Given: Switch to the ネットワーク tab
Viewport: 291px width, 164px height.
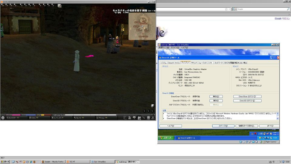Looking at the screenshot, I should [x=218, y=63].
